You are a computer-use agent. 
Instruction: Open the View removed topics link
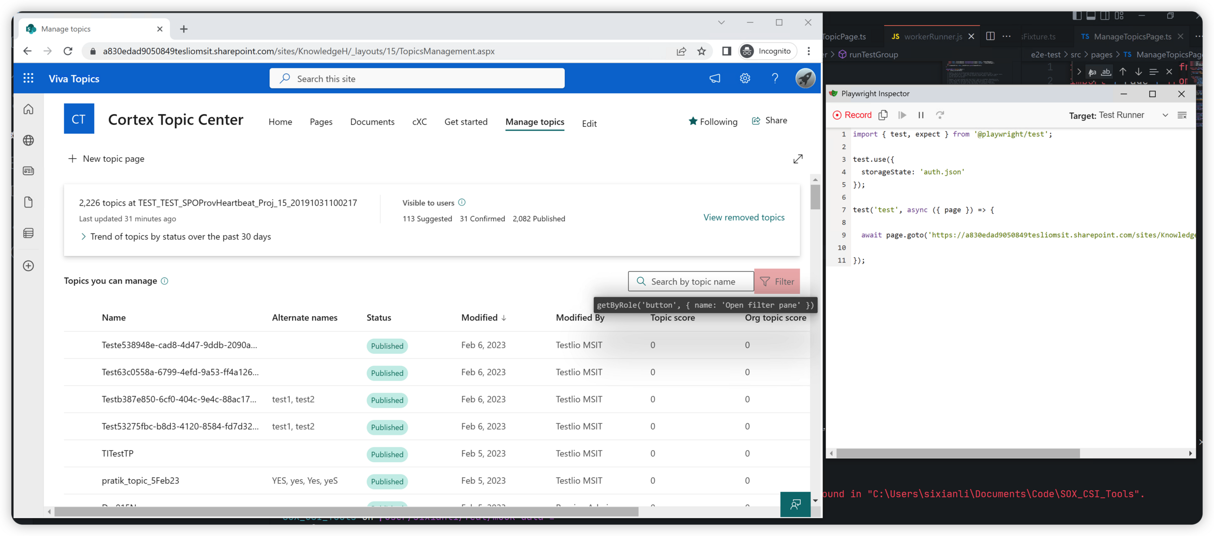(x=743, y=218)
